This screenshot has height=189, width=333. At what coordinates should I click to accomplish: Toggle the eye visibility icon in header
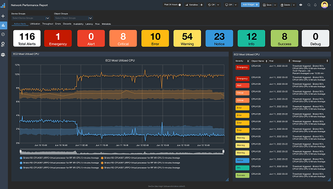tap(301, 5)
